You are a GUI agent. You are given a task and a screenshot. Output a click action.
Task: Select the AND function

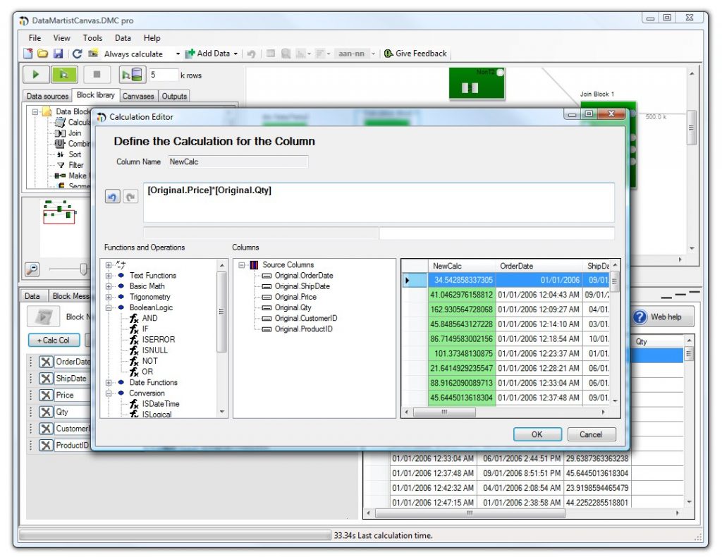[149, 318]
